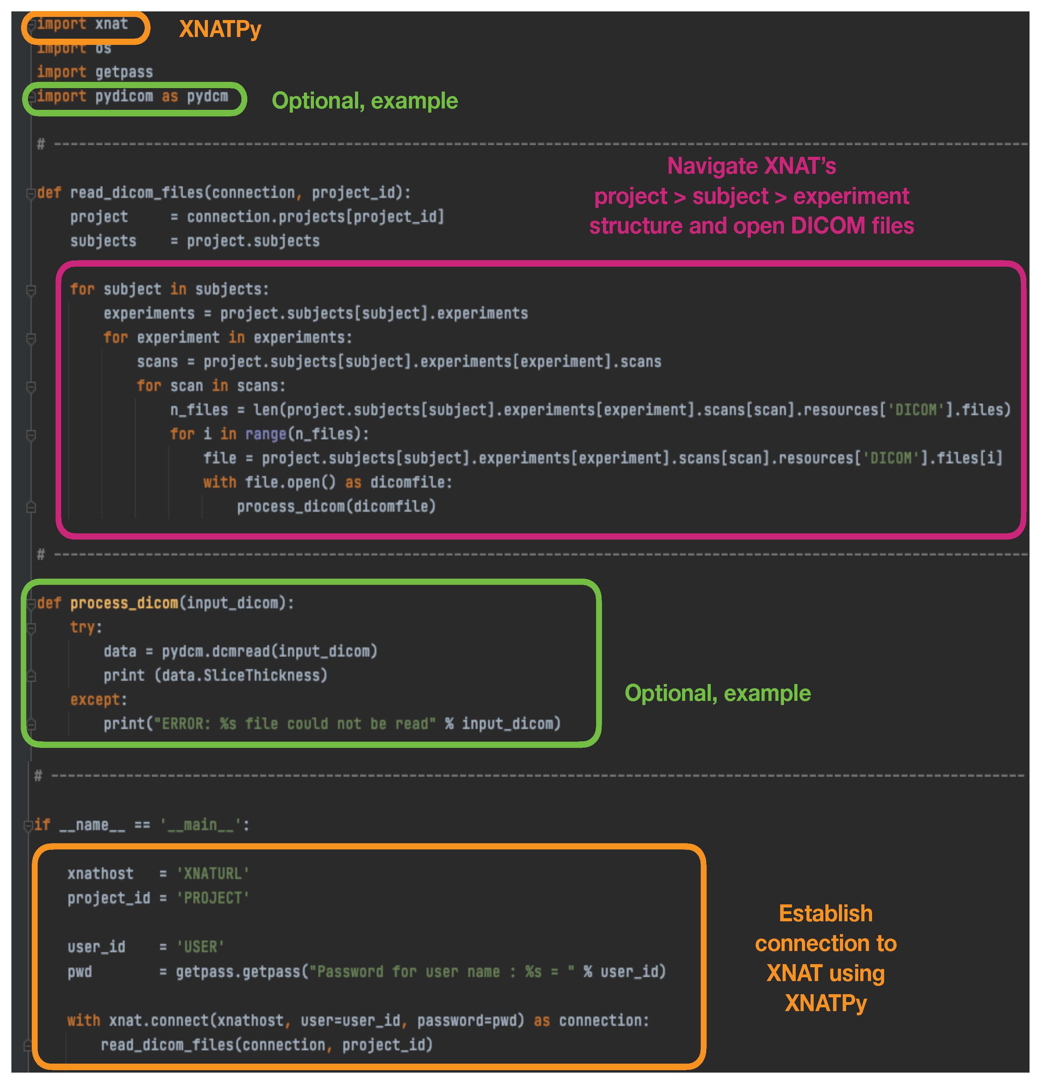Click the orange 'XNATPy' annotation label at top

pyautogui.click(x=220, y=29)
